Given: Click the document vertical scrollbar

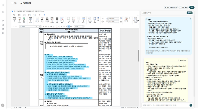Looking at the screenshot, I should pos(138,56).
